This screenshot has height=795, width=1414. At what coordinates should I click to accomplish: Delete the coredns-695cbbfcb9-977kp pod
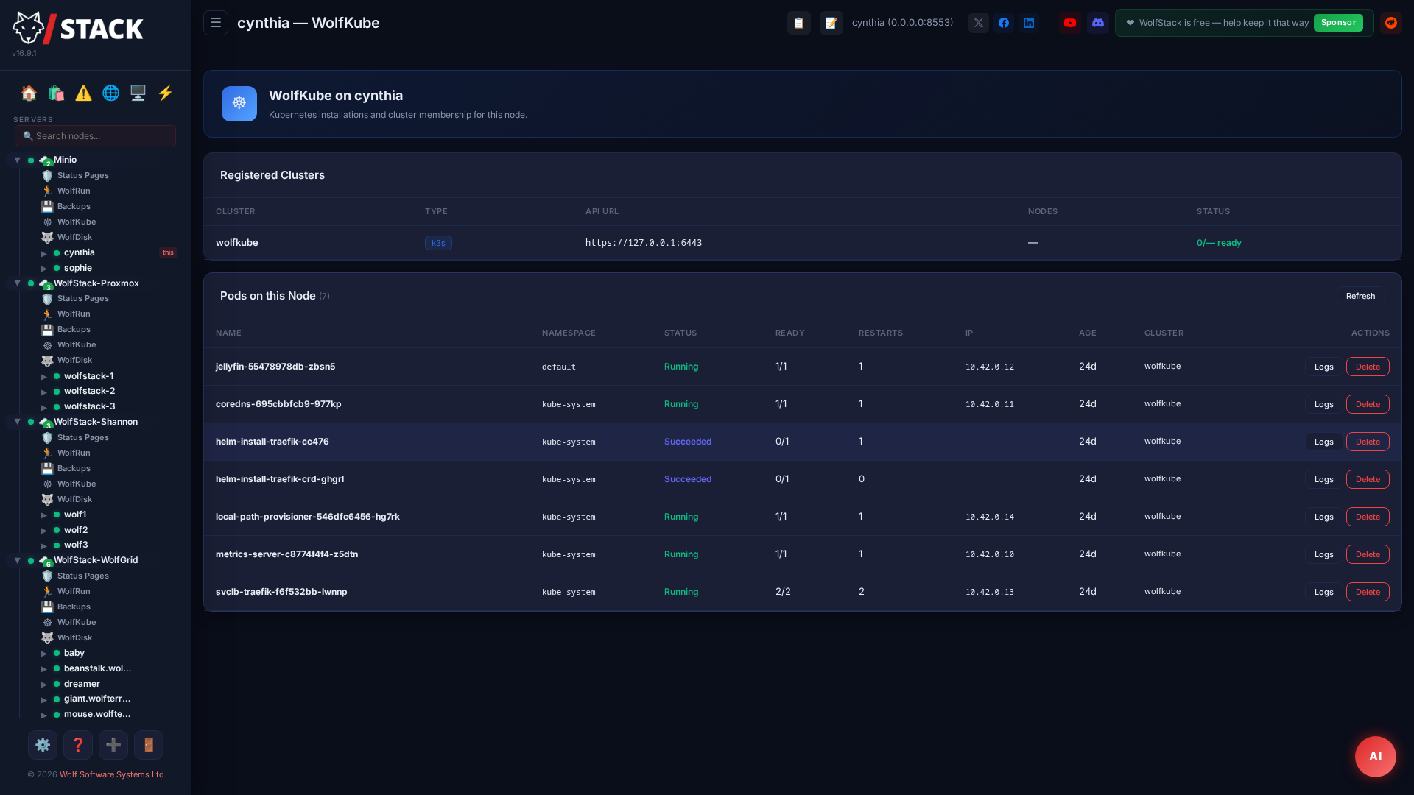click(x=1368, y=404)
